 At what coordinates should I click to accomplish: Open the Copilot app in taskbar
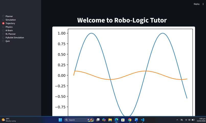[104, 120]
